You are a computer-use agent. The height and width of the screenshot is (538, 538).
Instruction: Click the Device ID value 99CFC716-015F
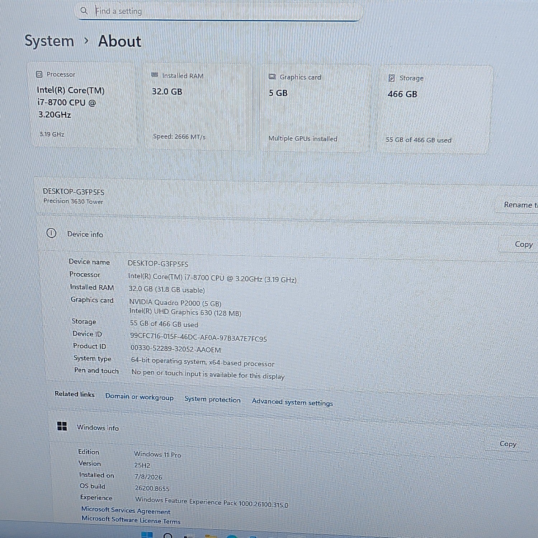click(198, 337)
